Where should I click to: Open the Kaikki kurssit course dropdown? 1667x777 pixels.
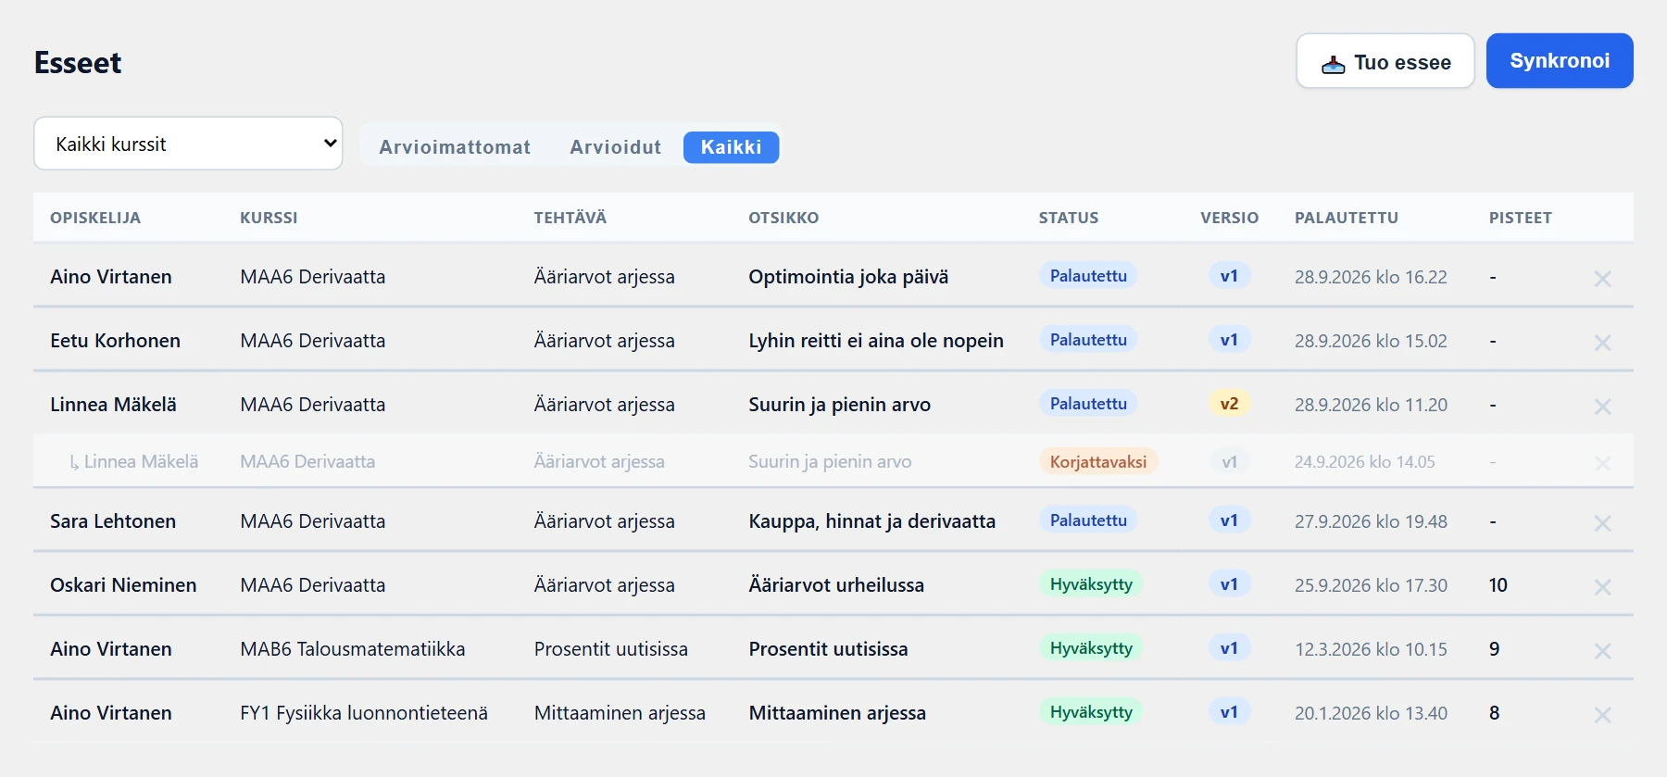[188, 144]
